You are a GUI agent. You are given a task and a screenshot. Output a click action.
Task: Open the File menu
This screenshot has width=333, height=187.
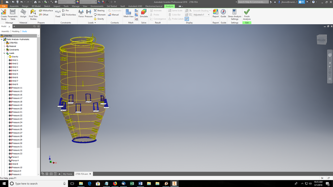(4, 6)
